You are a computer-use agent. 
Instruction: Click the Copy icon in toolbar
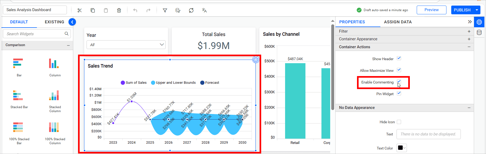[x=93, y=10]
